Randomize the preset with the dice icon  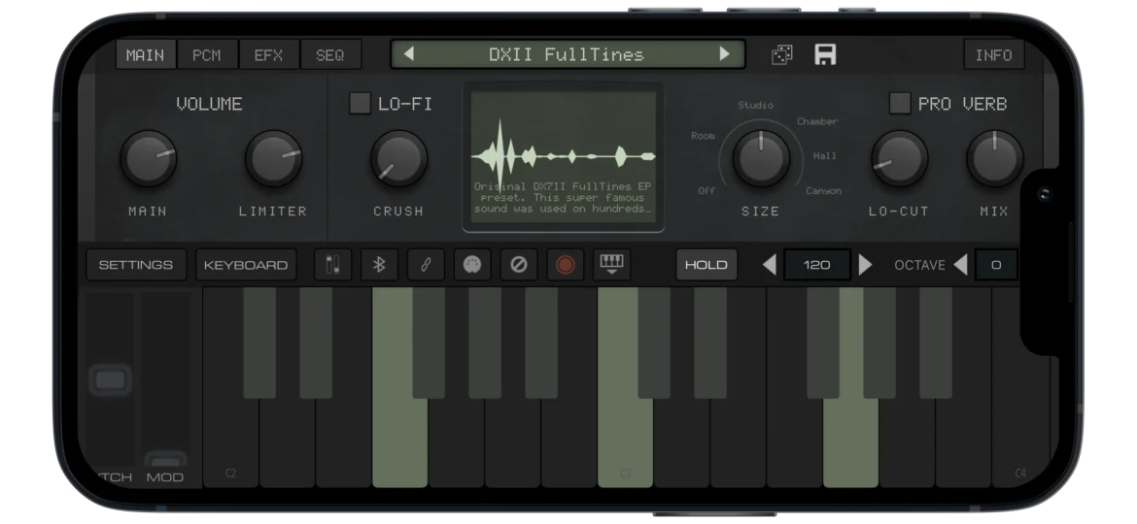tap(781, 54)
